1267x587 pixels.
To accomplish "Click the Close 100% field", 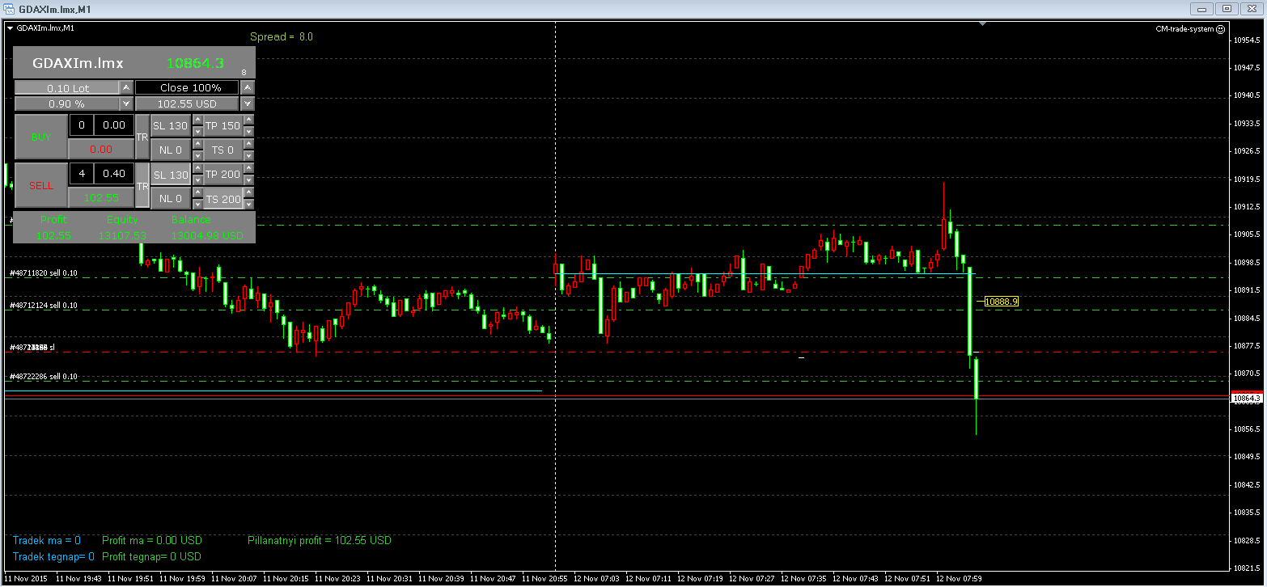I will [x=187, y=87].
